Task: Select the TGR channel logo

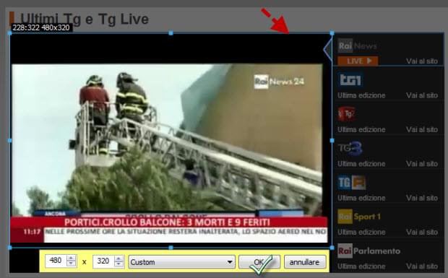Action: [x=352, y=183]
